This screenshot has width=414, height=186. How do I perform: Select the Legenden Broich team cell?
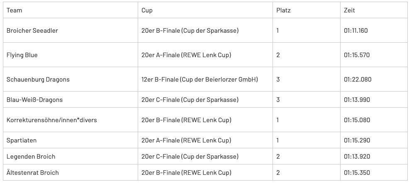click(x=31, y=157)
